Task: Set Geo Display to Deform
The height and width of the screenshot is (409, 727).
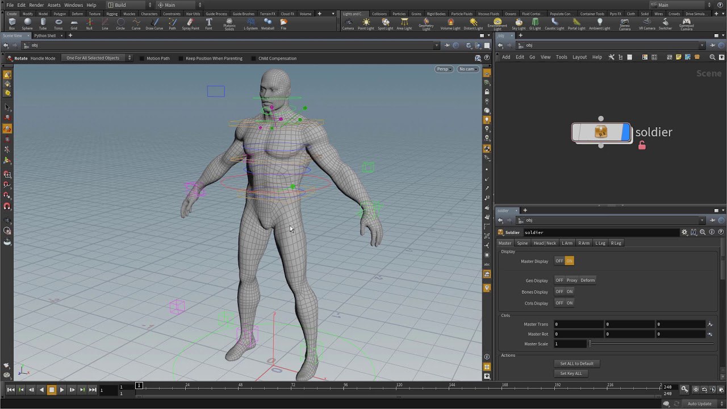Action: coord(588,280)
